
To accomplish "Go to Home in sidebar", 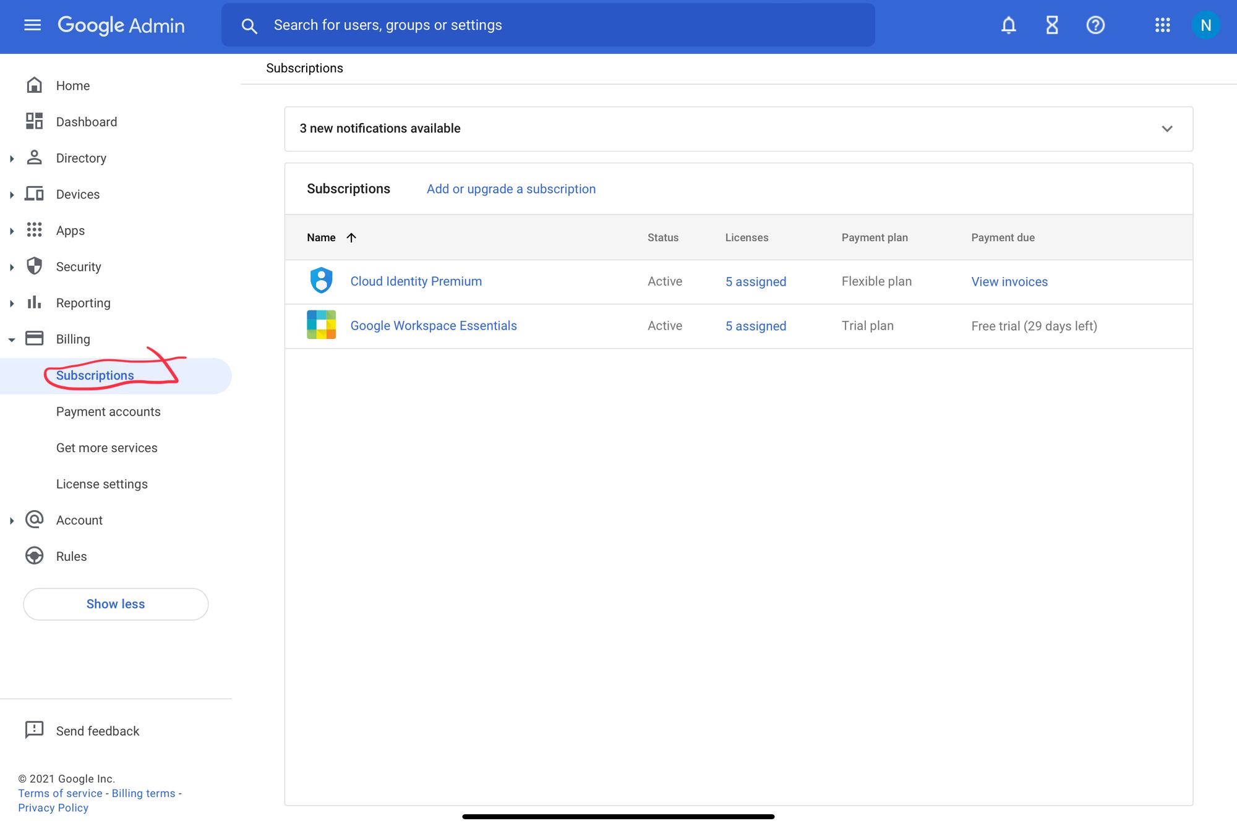I will [73, 86].
